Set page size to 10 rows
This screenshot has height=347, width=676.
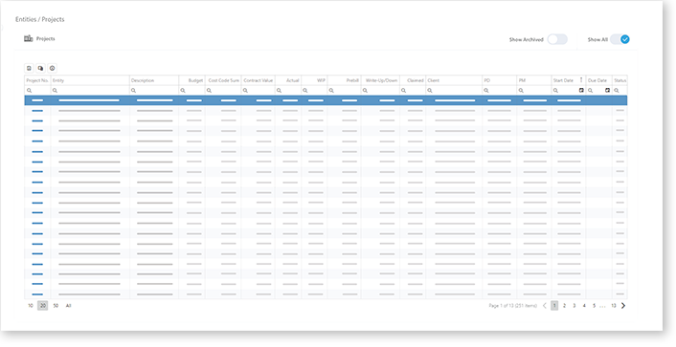click(x=31, y=306)
